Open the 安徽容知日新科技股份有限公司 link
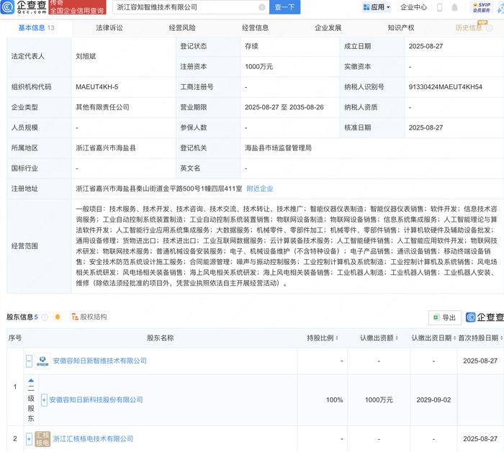Viewport: 504px width, 452px height. click(x=96, y=400)
